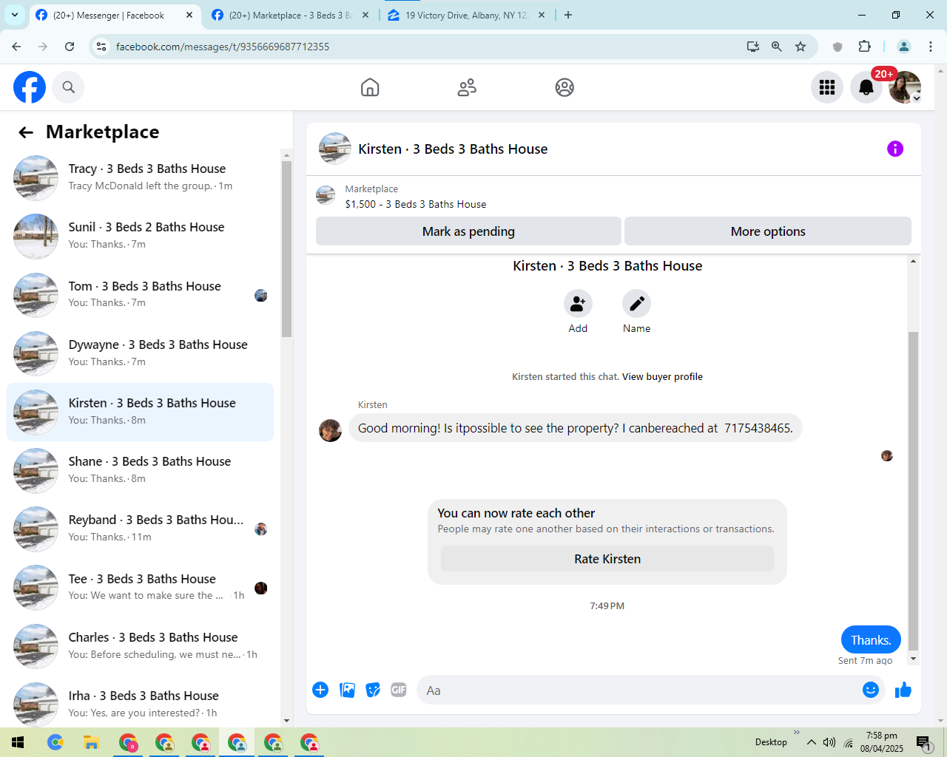The width and height of the screenshot is (947, 757).
Task: Click the chat header listing thumbnail
Action: (335, 149)
